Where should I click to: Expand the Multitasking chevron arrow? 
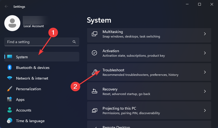205,34
